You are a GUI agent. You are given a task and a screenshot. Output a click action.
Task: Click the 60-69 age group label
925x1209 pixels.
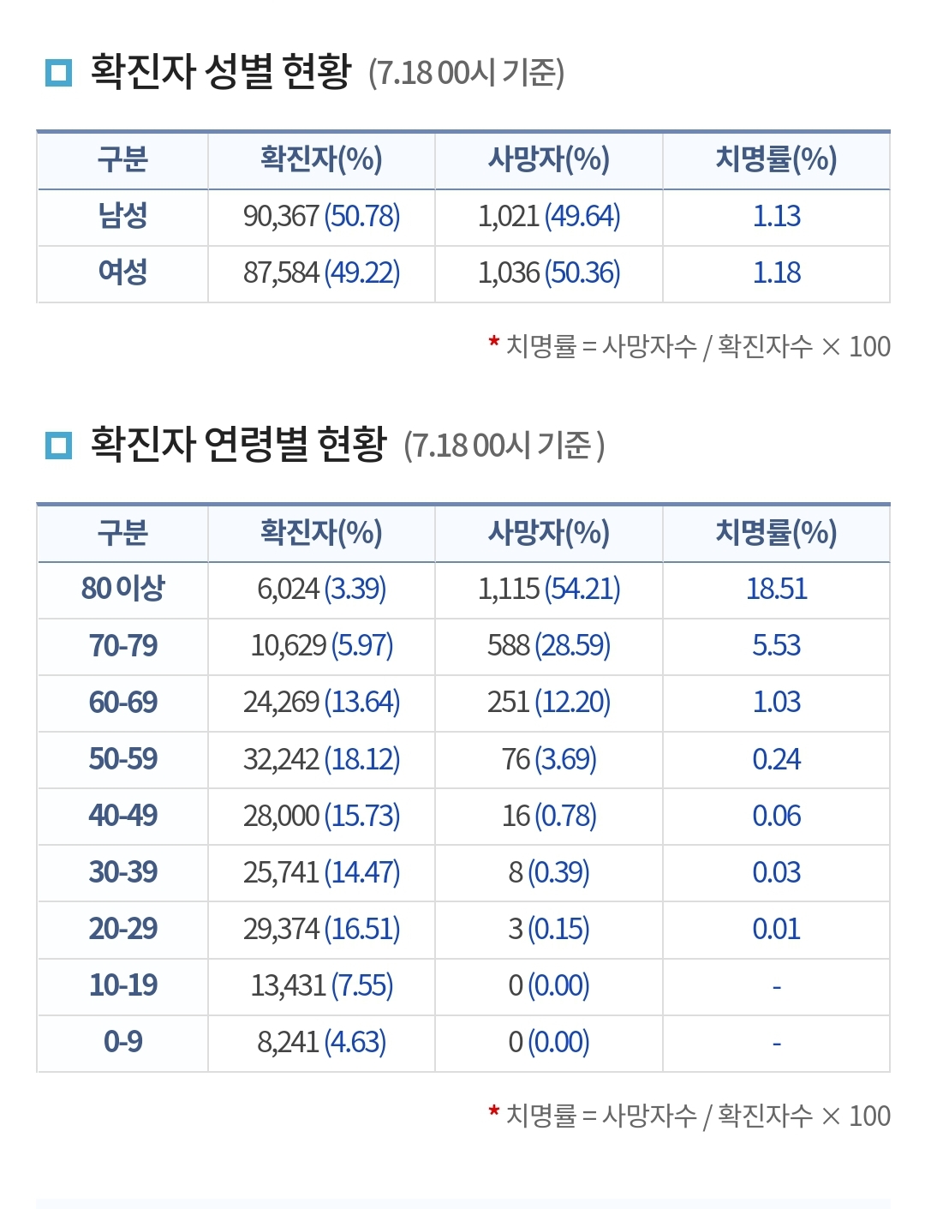[x=122, y=703]
